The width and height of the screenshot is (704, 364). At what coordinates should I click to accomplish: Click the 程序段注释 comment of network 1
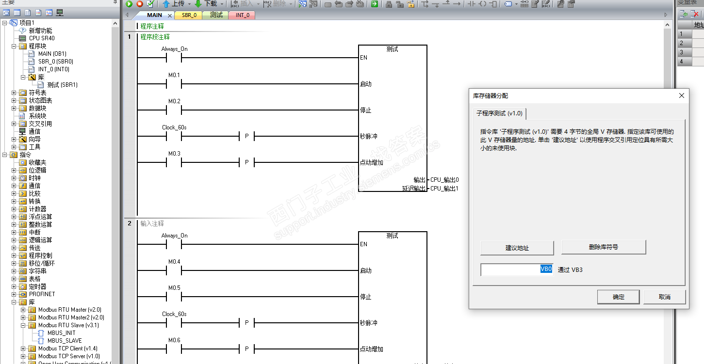tap(155, 37)
